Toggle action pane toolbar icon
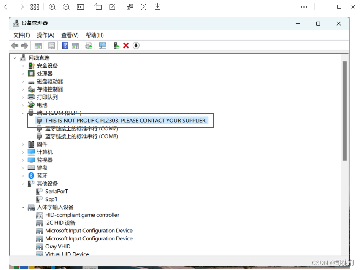The height and width of the screenshot is (270, 360). click(75, 46)
